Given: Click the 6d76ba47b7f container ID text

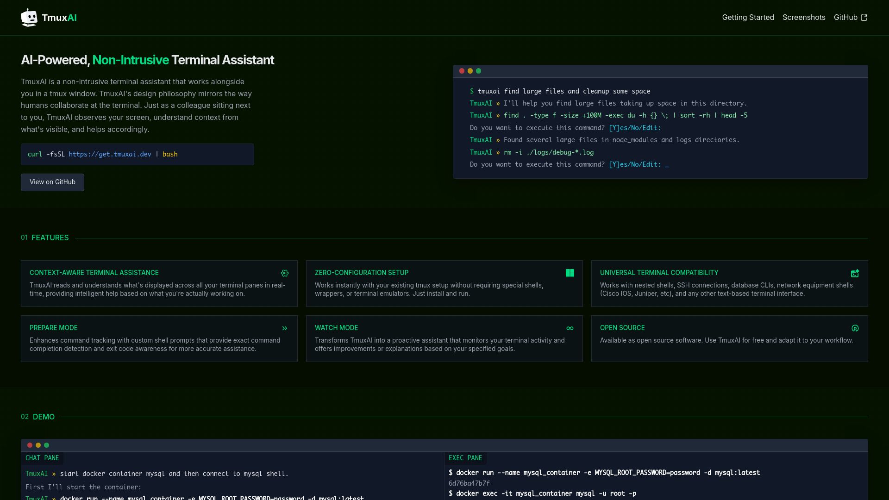Looking at the screenshot, I should [469, 483].
